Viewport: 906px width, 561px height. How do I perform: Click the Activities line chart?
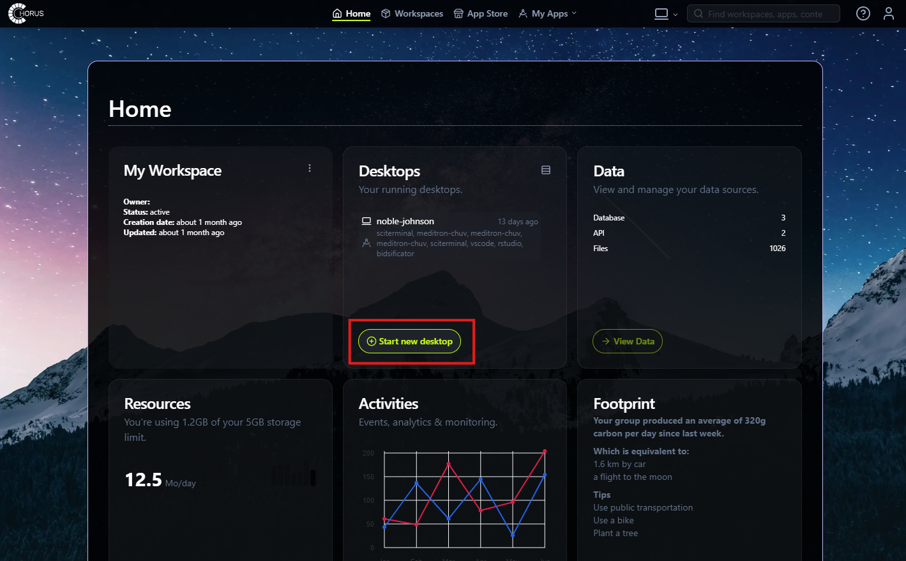pos(464,500)
